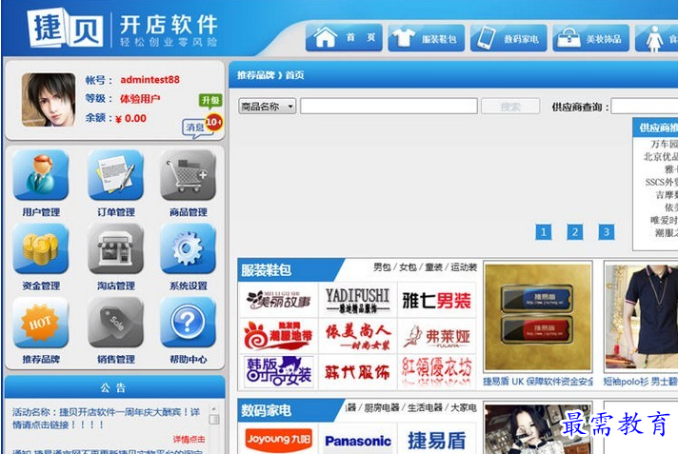Open 用户管理 user management icon
678x454 pixels.
point(41,175)
